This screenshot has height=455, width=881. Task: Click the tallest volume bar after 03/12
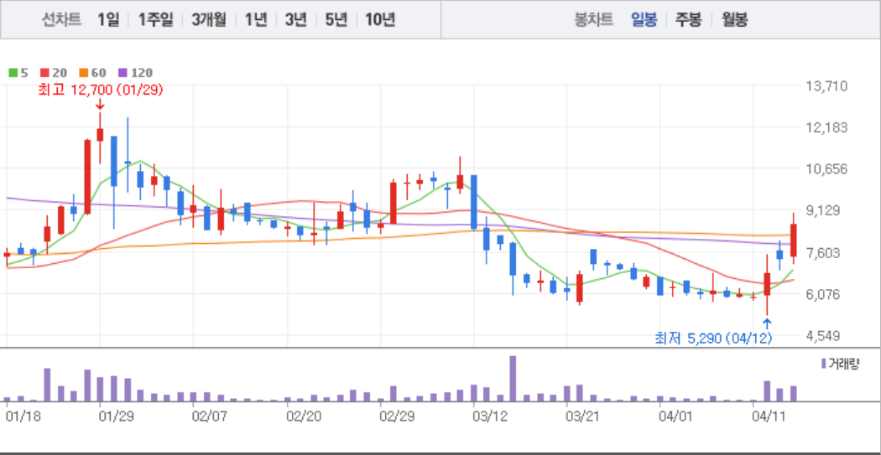[513, 379]
